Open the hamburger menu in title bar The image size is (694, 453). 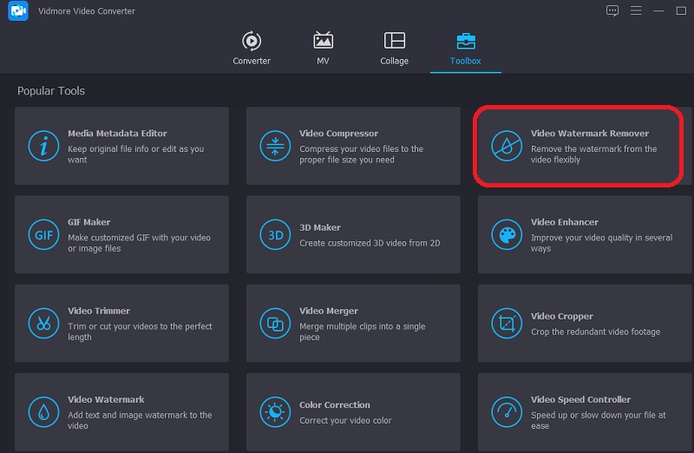635,11
